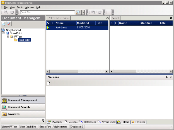Viewport: 174px width, 130px height.
Task: Click the Search tab
Action: tap(115, 18)
